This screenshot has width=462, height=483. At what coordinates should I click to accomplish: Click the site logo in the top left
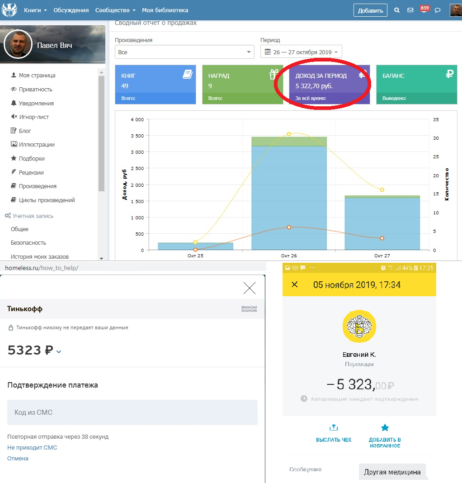click(9, 9)
